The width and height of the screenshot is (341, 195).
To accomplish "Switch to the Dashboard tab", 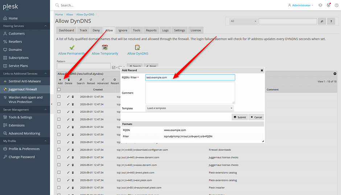I will tap(66, 30).
